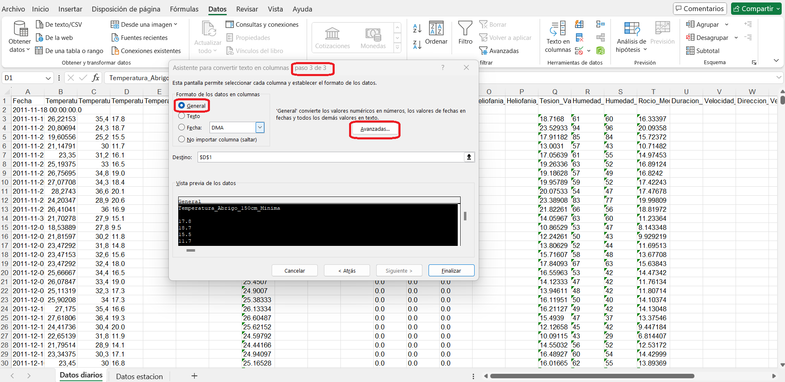
Task: Select the General format radio button
Action: [x=182, y=105]
